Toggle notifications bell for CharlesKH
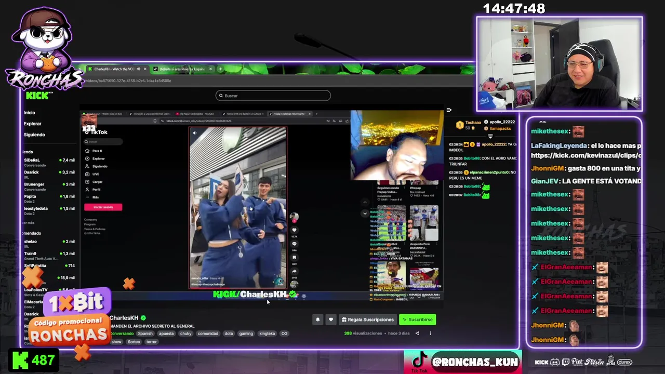Screen dimensions: 665x374 click(317, 319)
